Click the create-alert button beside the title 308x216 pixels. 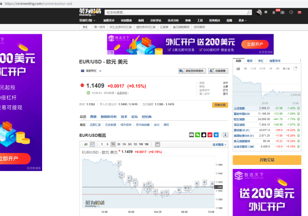(x=218, y=71)
